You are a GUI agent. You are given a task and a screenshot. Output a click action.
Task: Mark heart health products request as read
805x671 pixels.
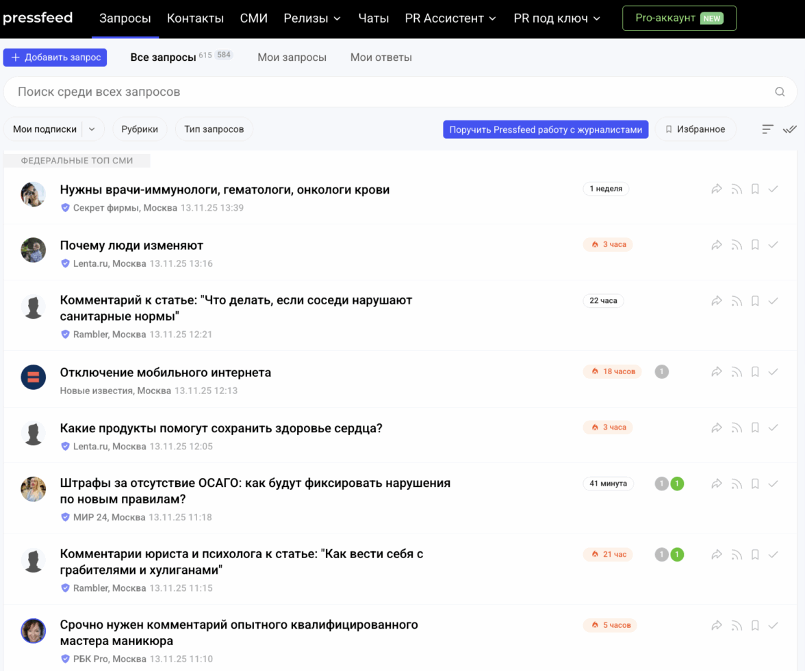(773, 427)
